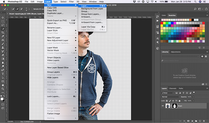Click Add layer style fx icon

(x=184, y=121)
